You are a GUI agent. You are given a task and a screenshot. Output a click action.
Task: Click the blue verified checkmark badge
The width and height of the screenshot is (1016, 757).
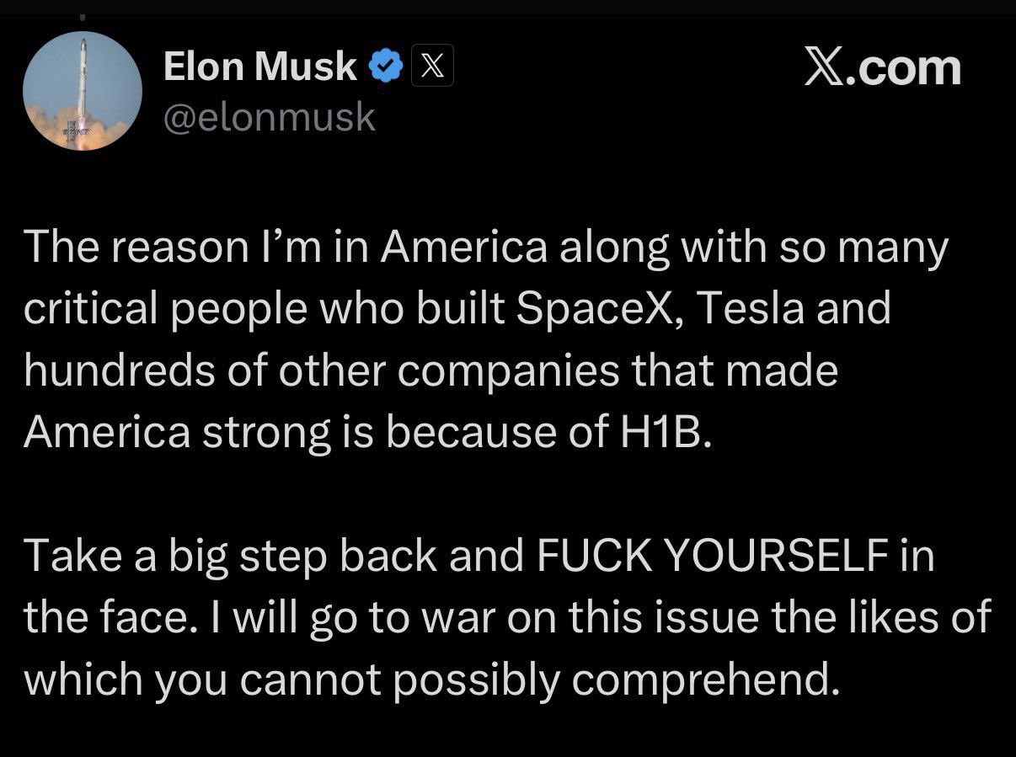386,67
